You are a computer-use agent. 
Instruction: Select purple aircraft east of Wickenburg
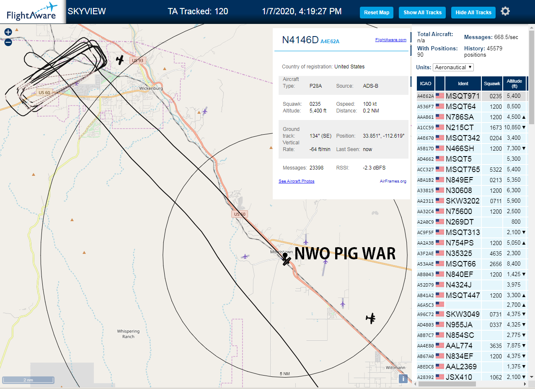pyautogui.click(x=204, y=111)
